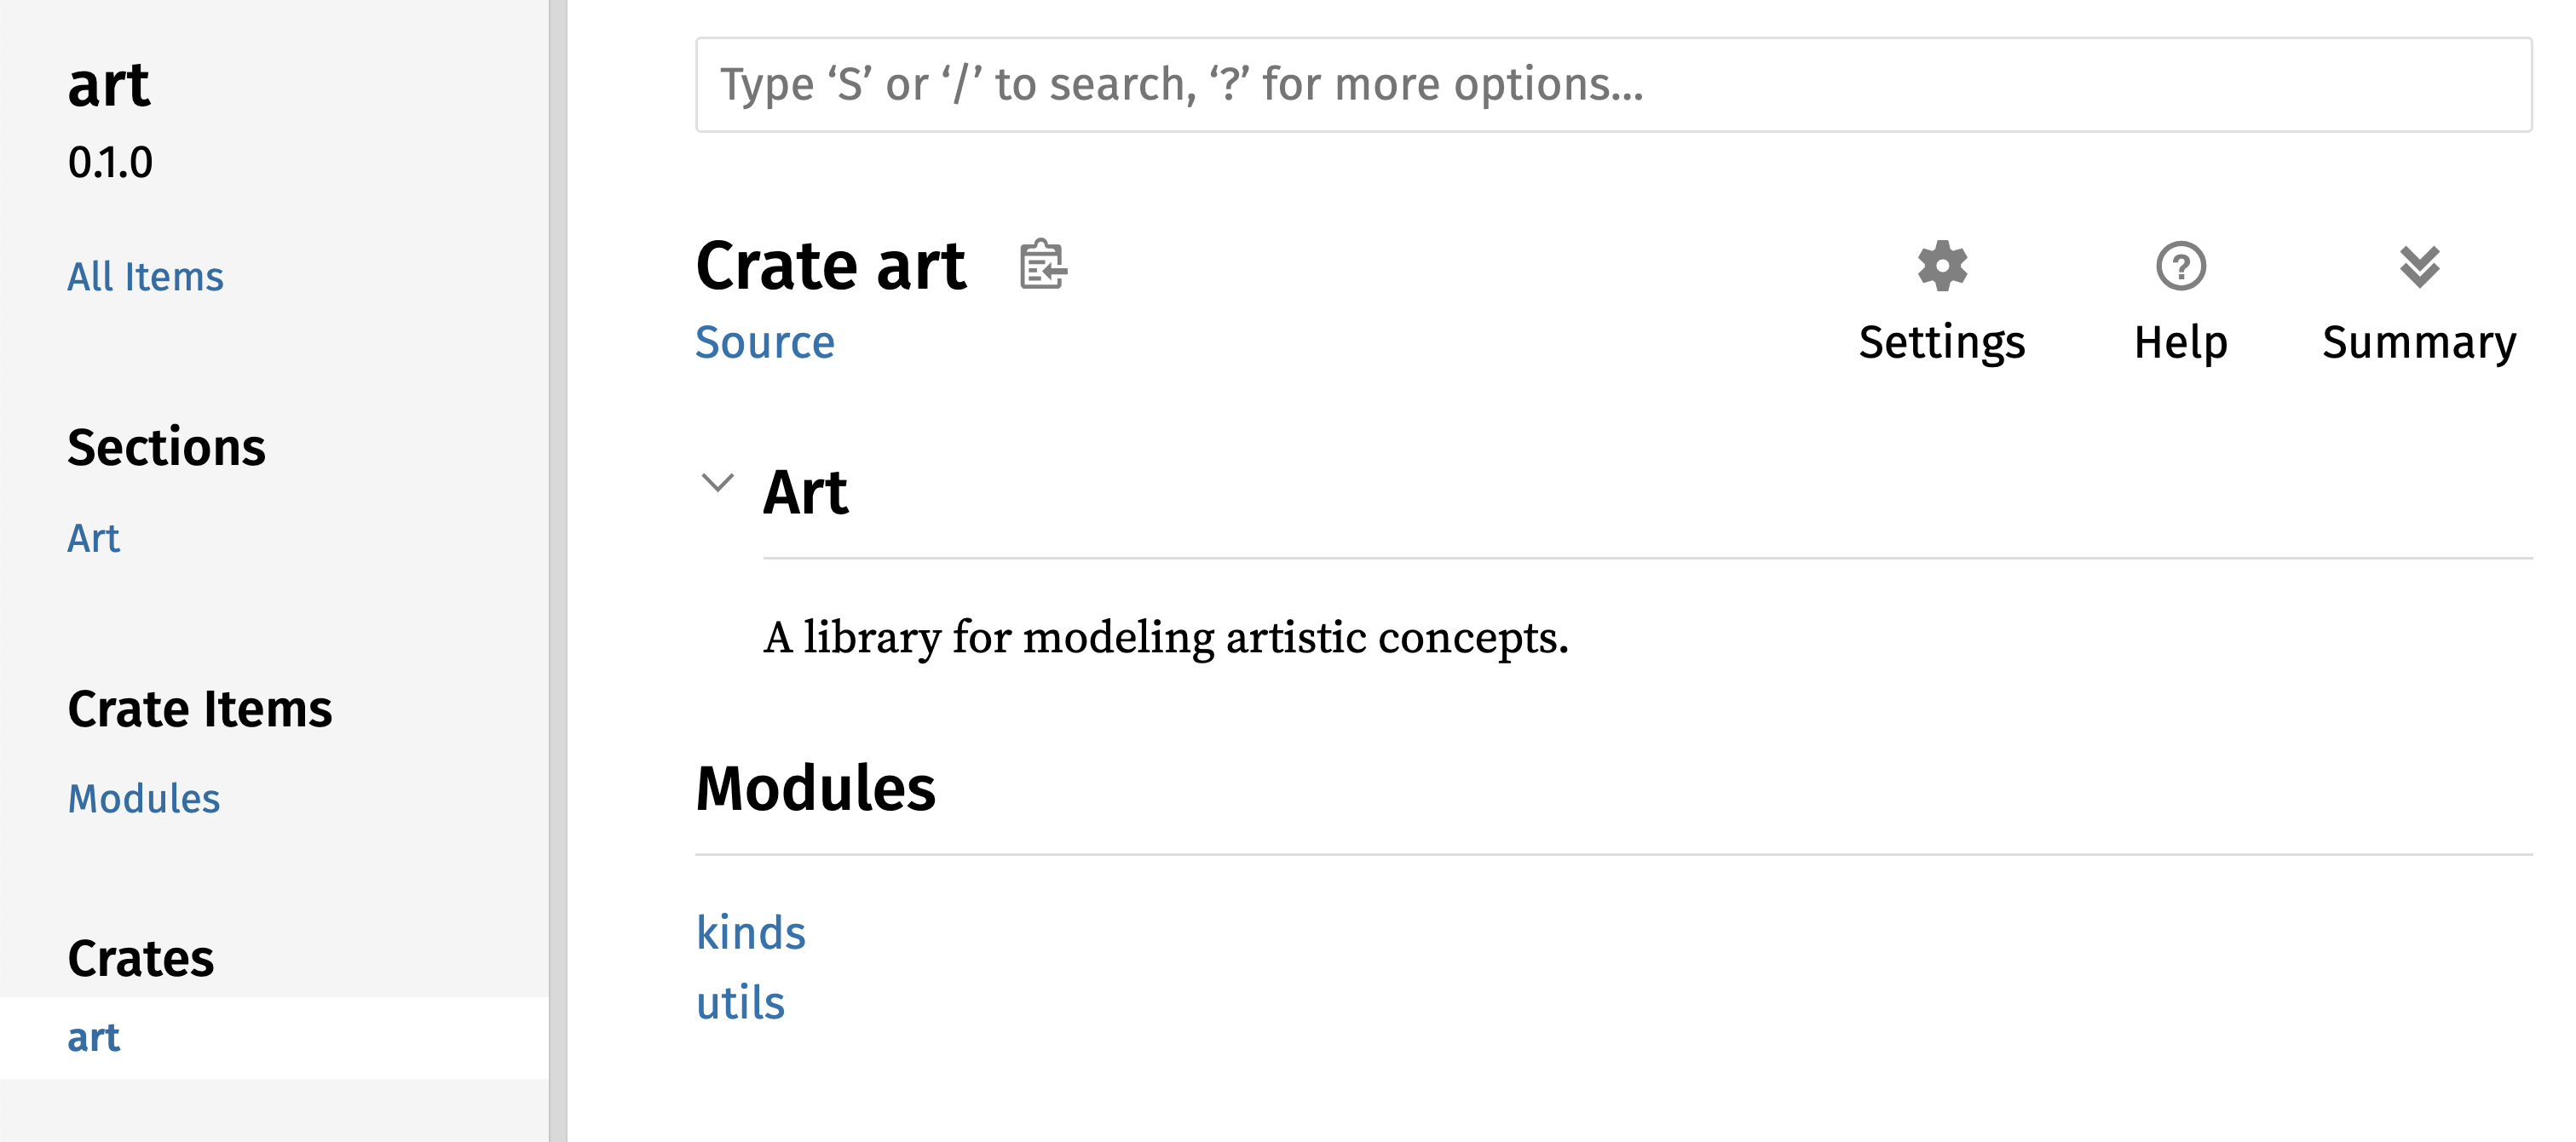Click the Crate art page heading
The height and width of the screenshot is (1142, 2576).
(831, 263)
